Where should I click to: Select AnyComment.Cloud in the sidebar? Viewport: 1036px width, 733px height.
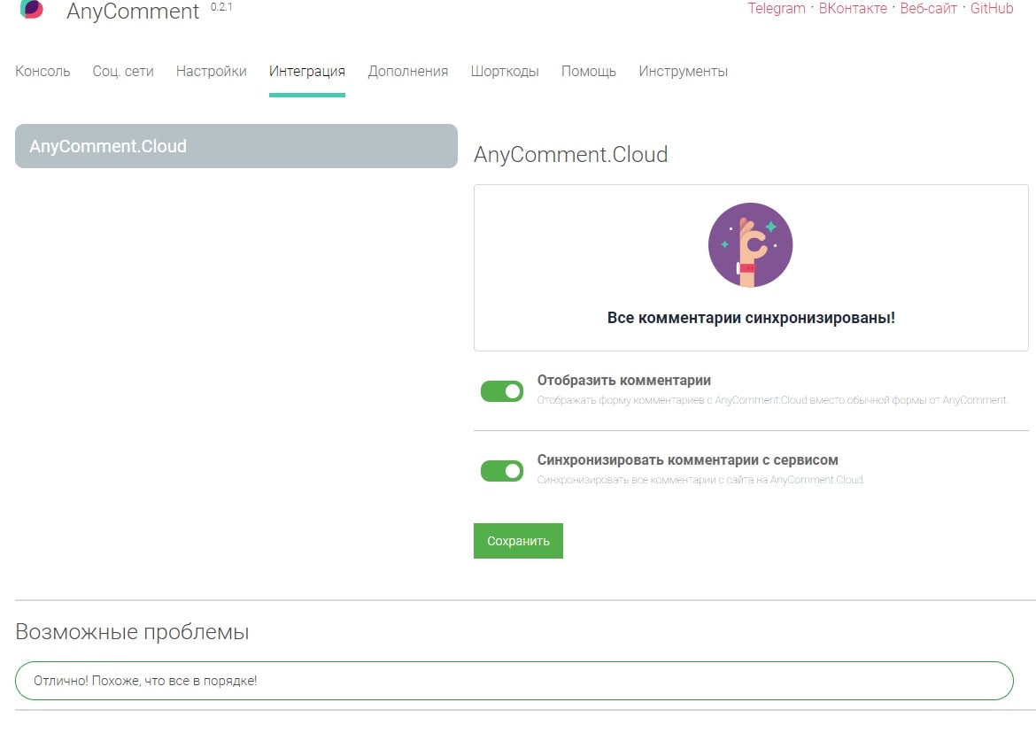pos(236,146)
